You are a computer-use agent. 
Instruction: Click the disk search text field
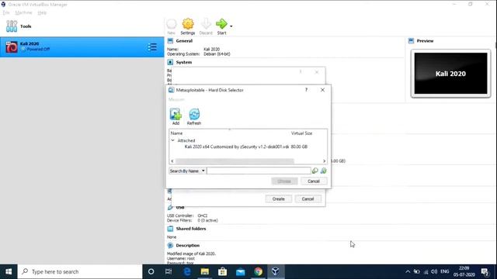tap(259, 170)
